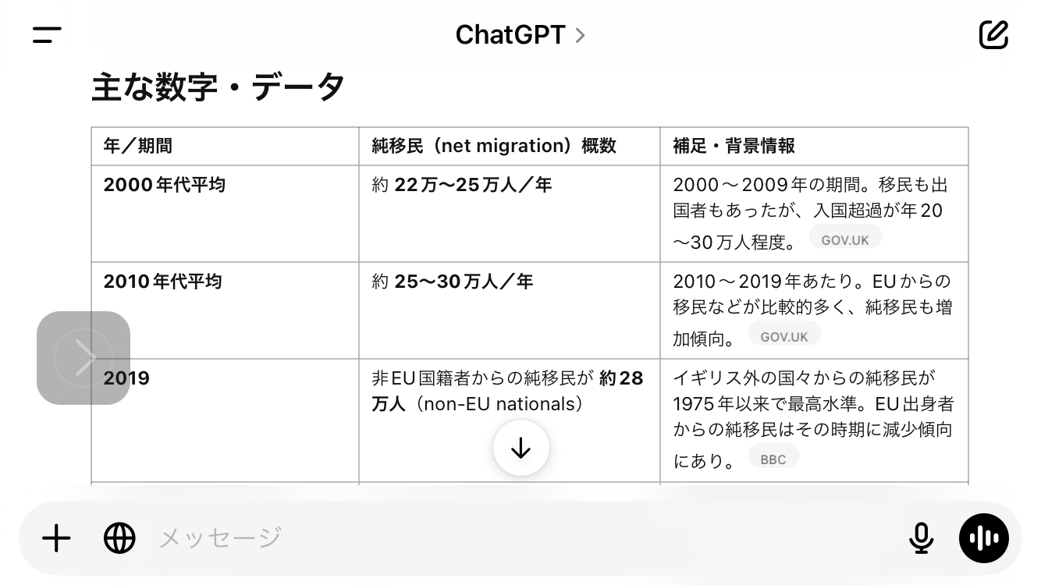Select the 2010年代平均 row label
Image resolution: width=1041 pixels, height=585 pixels.
(163, 282)
